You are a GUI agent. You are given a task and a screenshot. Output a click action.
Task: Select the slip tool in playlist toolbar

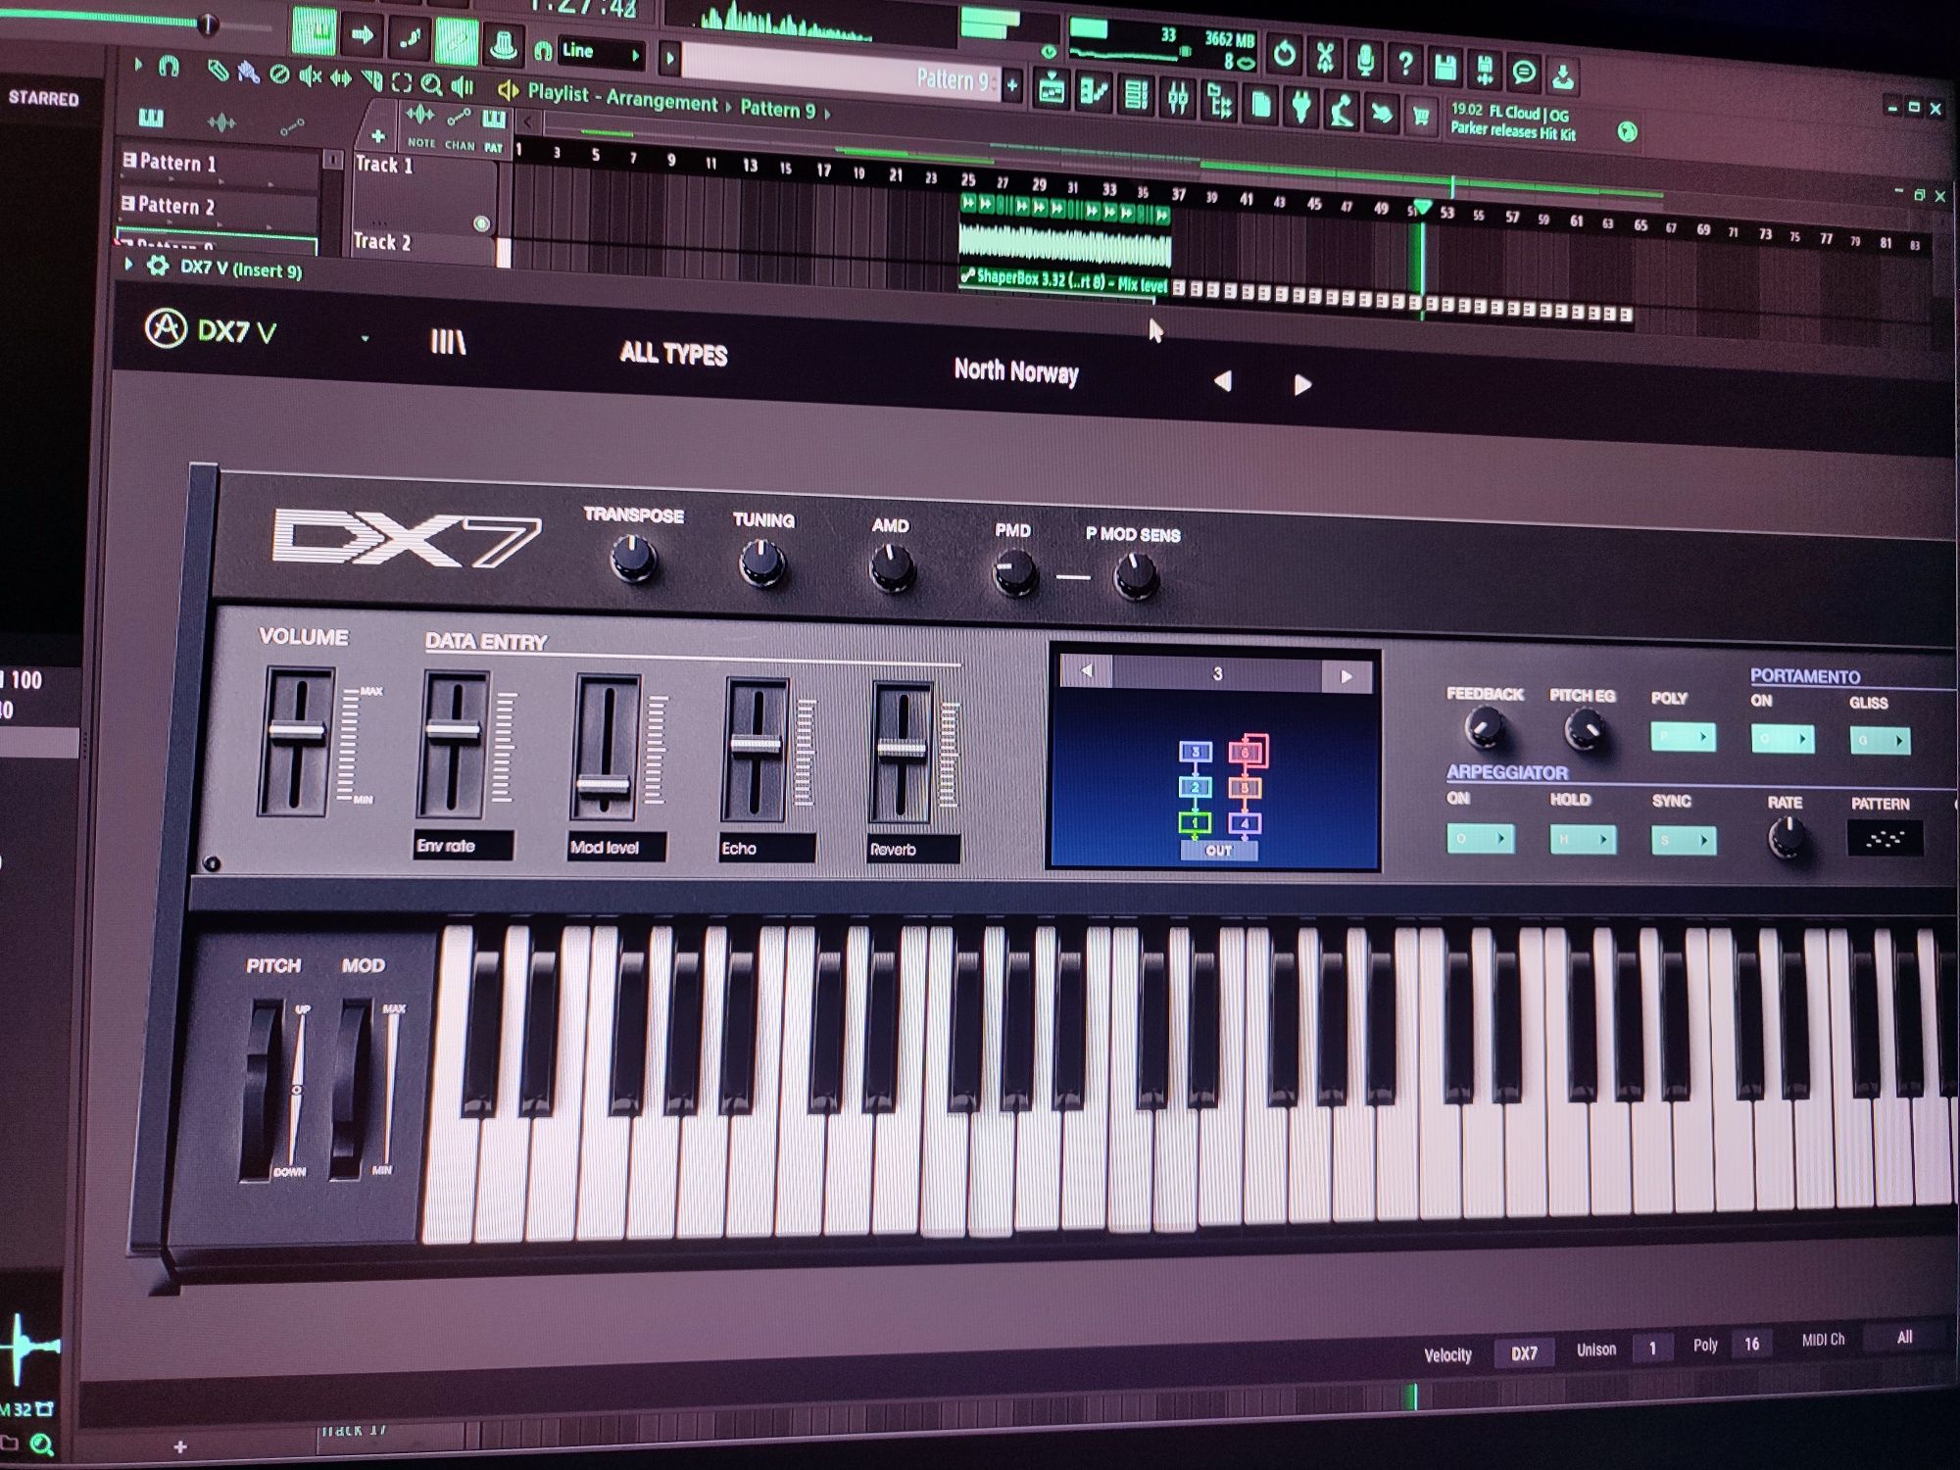(340, 78)
